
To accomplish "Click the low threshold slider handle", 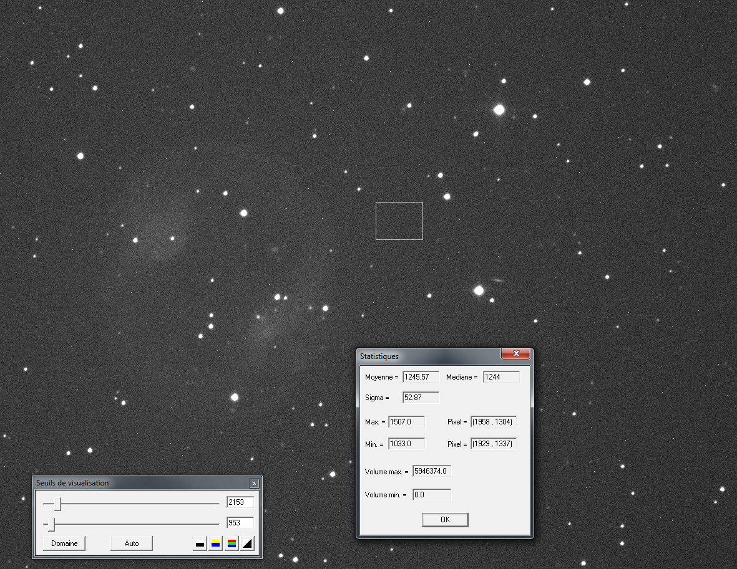I will 52,524.
